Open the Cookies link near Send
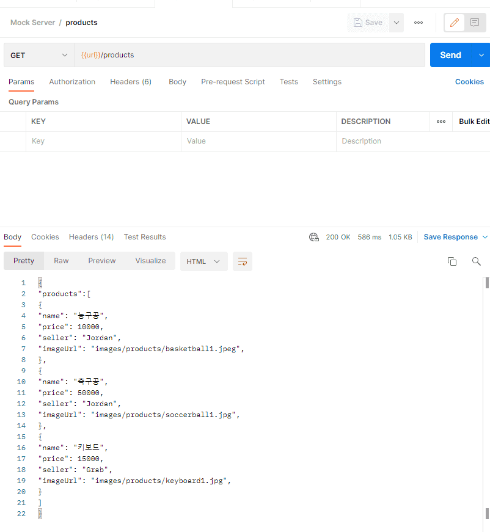 click(x=469, y=82)
